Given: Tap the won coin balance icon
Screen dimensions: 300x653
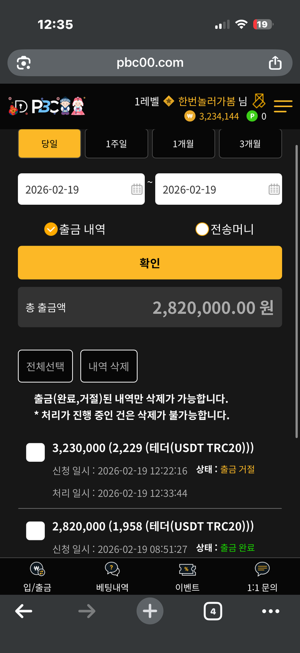Looking at the screenshot, I should [190, 117].
